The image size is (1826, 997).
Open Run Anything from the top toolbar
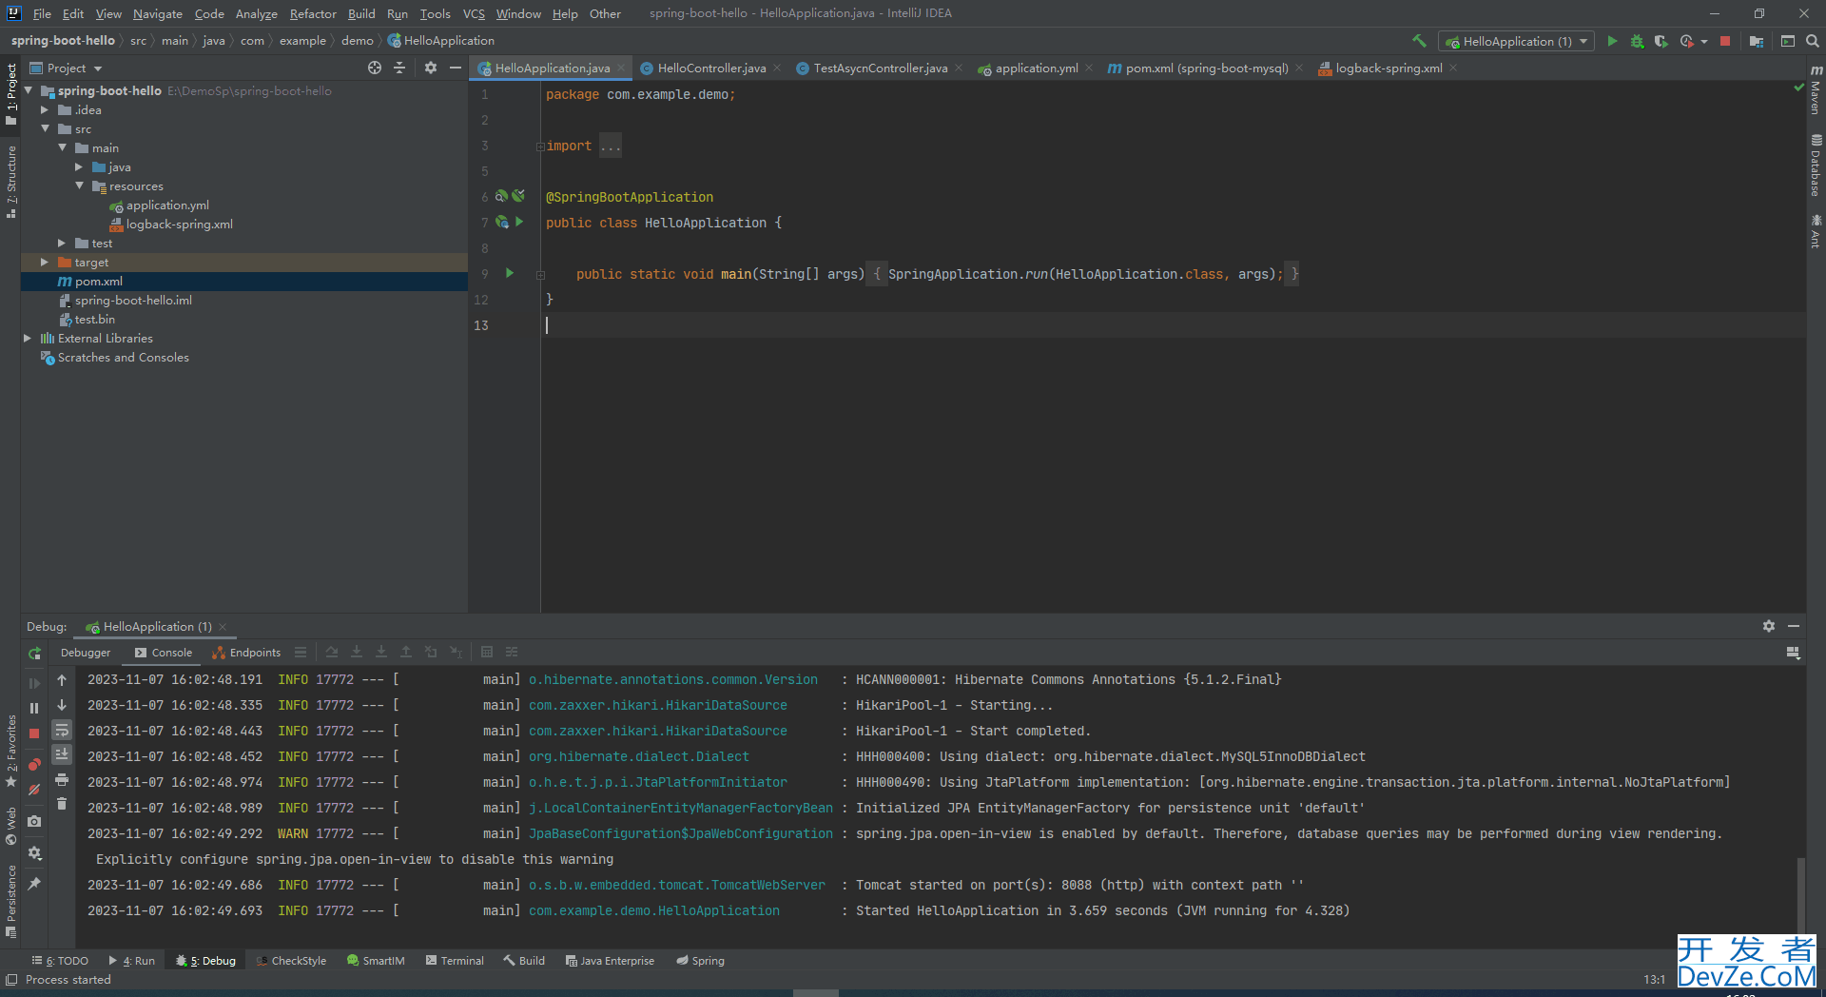coord(1788,41)
